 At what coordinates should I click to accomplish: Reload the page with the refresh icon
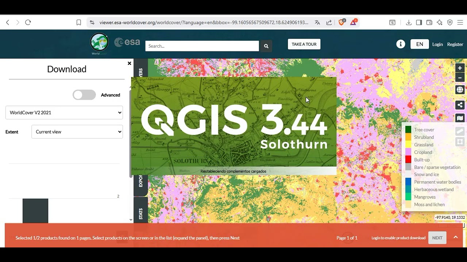tap(28, 22)
